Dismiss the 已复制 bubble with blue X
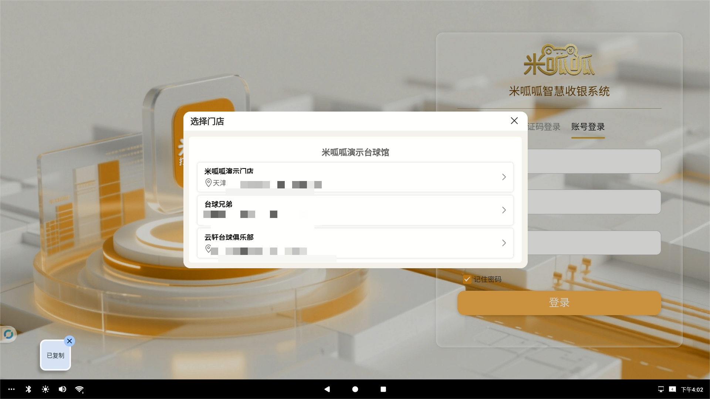Image resolution: width=710 pixels, height=399 pixels. coord(70,341)
